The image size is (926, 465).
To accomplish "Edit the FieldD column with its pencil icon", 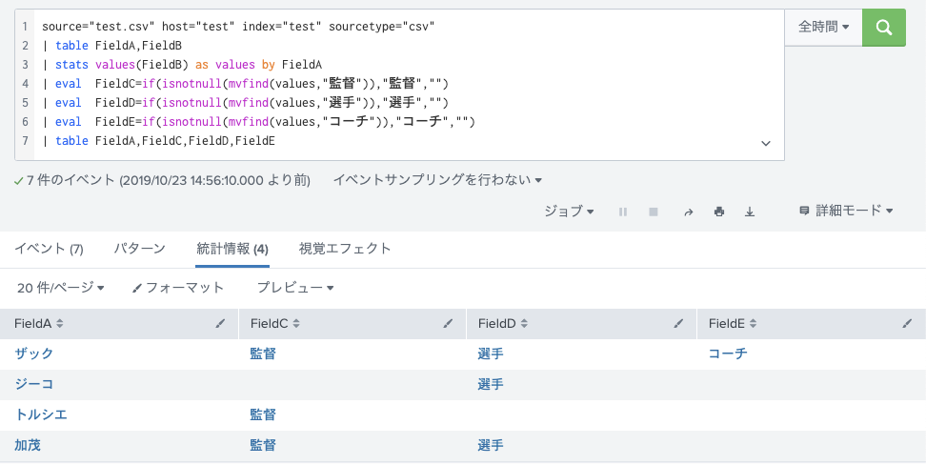I will pos(678,323).
